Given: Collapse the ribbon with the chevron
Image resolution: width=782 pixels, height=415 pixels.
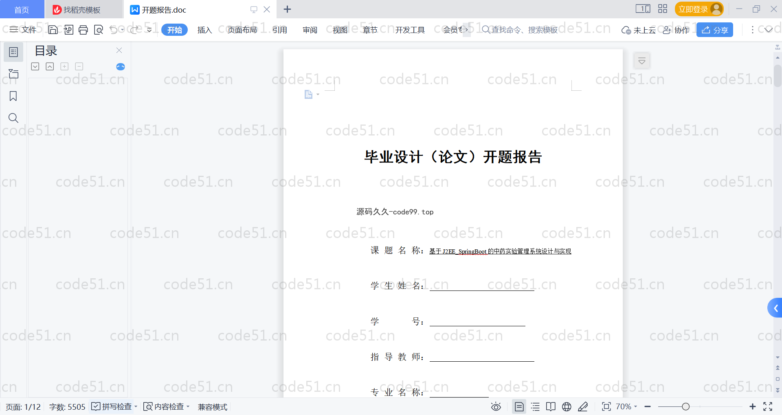Looking at the screenshot, I should tap(769, 30).
